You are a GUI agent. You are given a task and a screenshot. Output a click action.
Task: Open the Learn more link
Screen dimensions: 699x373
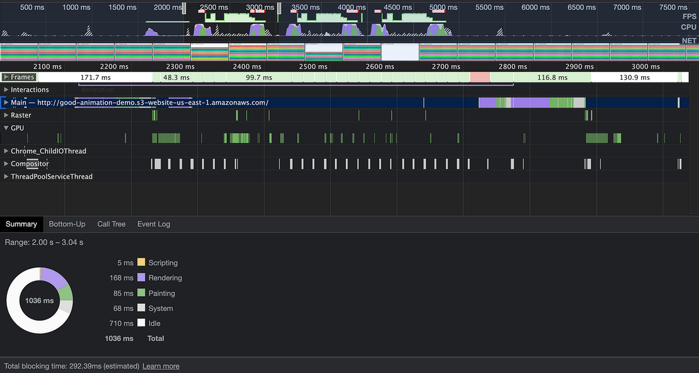click(161, 366)
